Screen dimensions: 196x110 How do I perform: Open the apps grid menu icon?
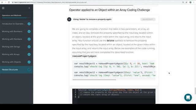tap(3, 8)
